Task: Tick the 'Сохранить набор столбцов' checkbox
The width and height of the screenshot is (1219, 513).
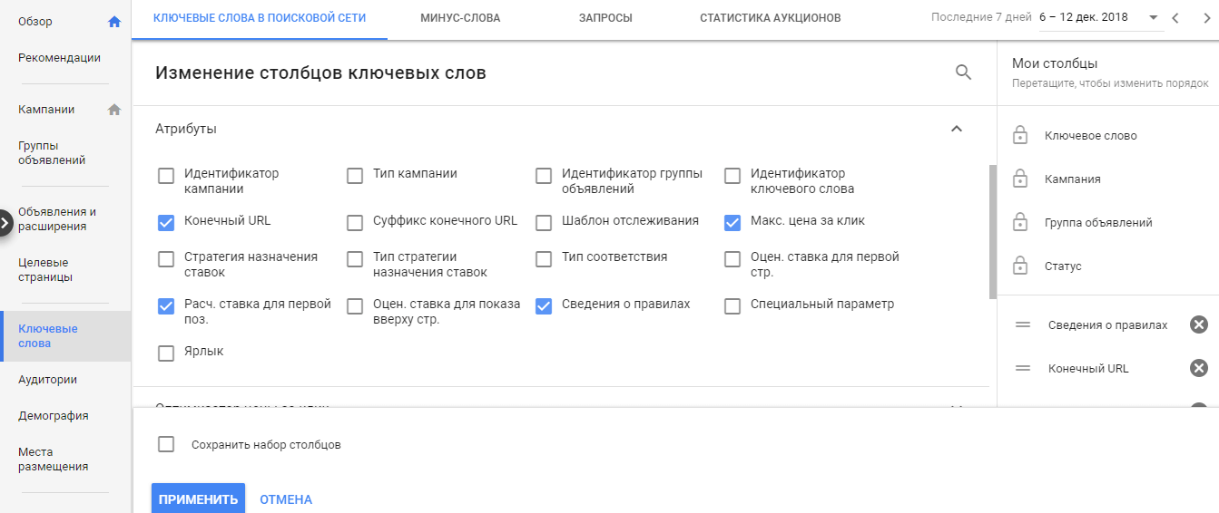Action: pyautogui.click(x=166, y=444)
